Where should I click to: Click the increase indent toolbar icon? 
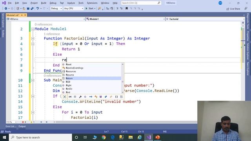[121, 9]
